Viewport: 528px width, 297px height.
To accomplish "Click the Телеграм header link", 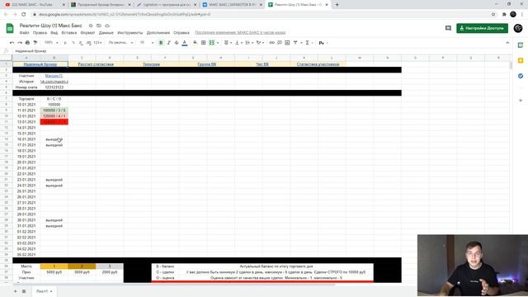I will (151, 64).
